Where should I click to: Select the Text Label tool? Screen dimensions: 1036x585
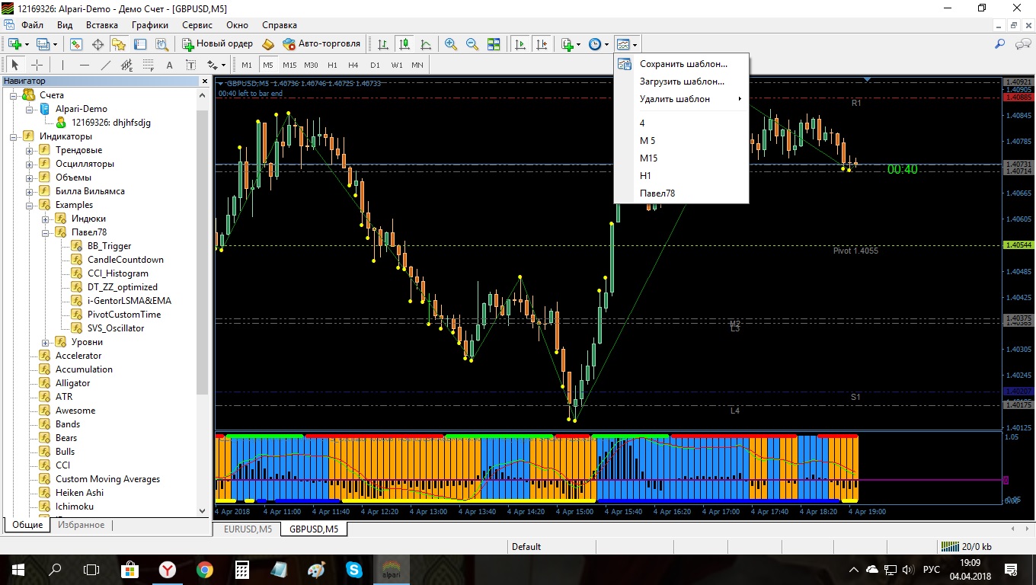pyautogui.click(x=190, y=65)
